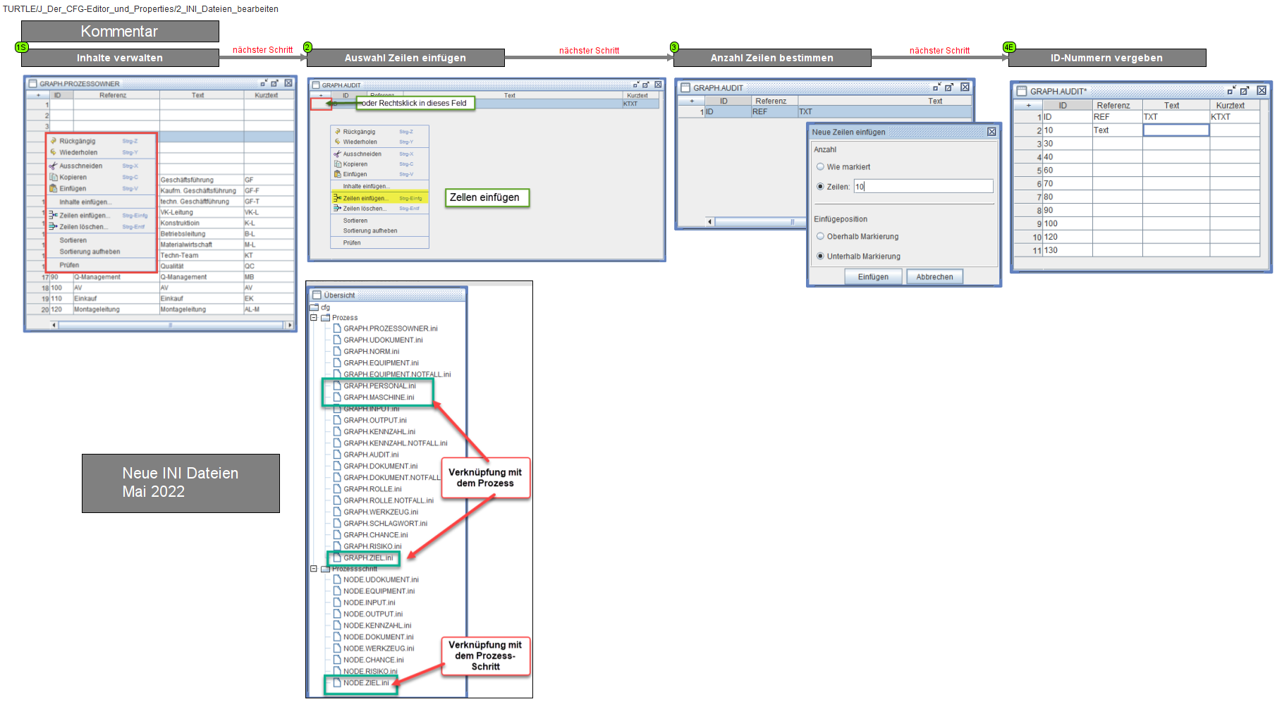Click the file icon beside GRAPH.PROZESSOWNER.ini

[x=337, y=328]
